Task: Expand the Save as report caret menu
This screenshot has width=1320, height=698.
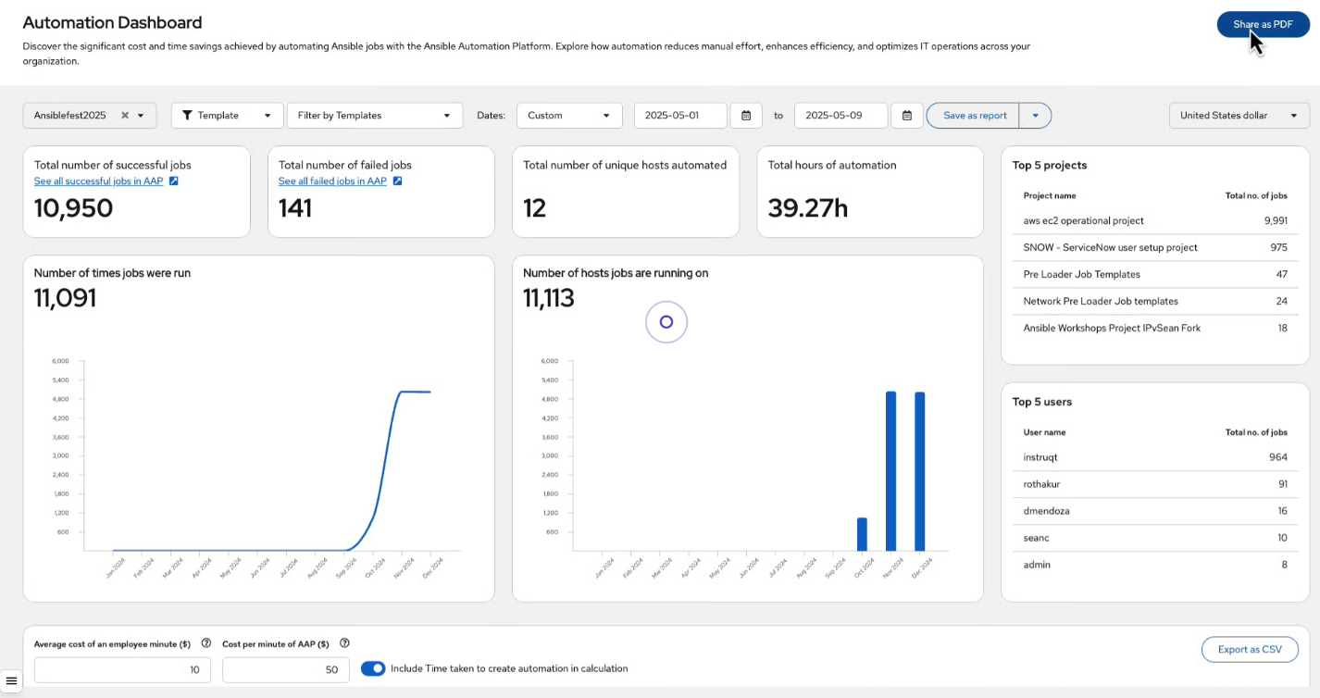Action: click(x=1035, y=115)
